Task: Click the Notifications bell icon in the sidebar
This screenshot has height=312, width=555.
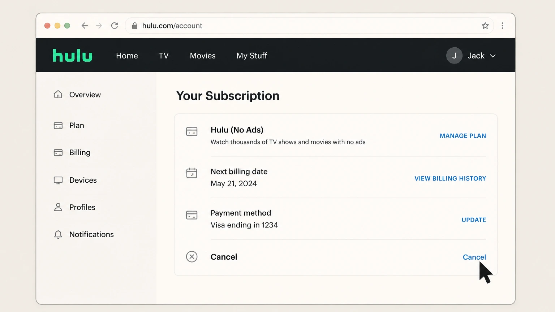Action: point(58,234)
